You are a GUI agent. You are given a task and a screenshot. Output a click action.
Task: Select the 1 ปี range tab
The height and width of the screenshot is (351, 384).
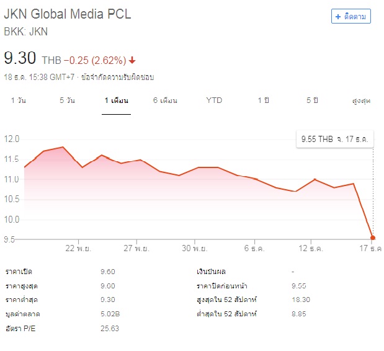tap(264, 100)
